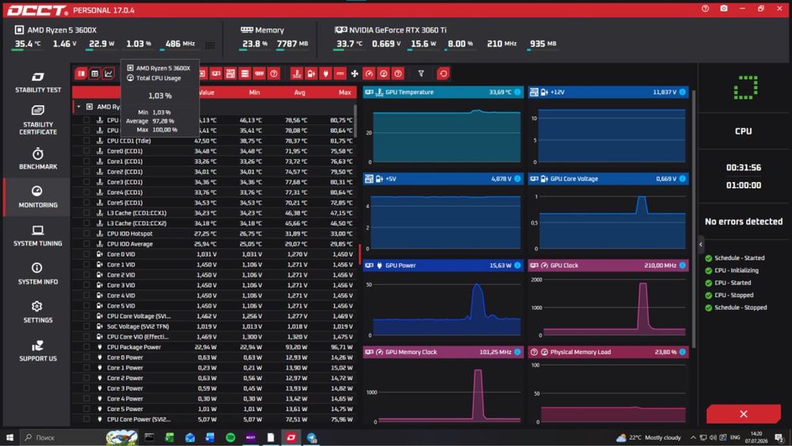The width and height of the screenshot is (792, 446).
Task: Open OCCT help icon in title bar
Action: click(x=705, y=9)
